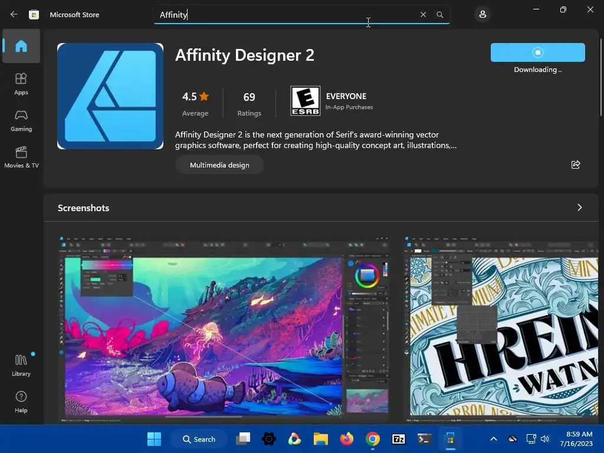Clear the search box text
This screenshot has height=453, width=604.
pos(423,14)
